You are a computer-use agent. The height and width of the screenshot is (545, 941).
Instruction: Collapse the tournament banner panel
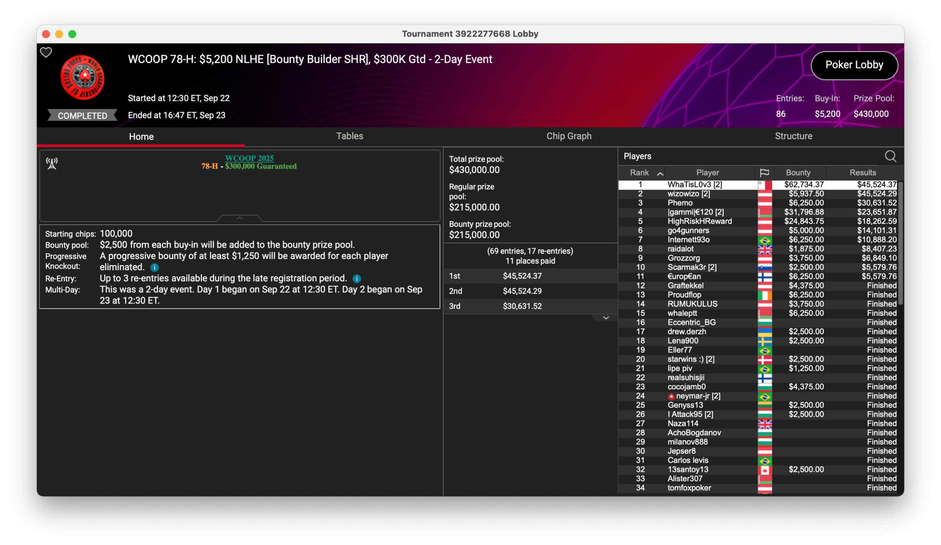240,218
